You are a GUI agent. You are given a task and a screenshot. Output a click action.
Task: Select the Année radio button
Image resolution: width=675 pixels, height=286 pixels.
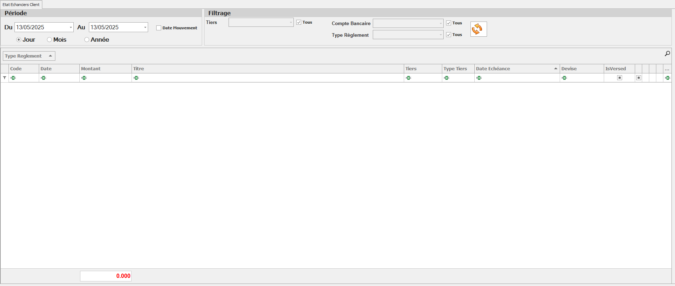87,40
